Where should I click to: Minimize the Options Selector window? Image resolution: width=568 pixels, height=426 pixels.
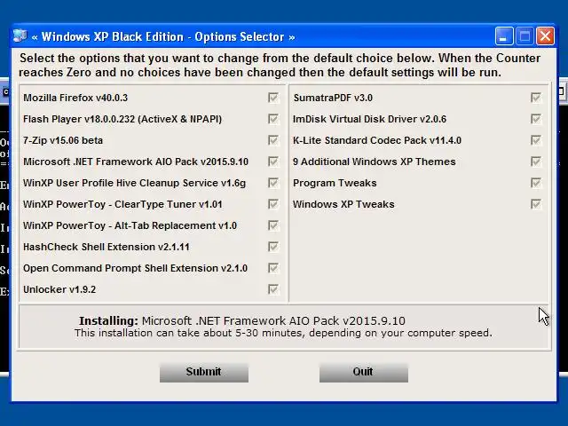click(504, 36)
